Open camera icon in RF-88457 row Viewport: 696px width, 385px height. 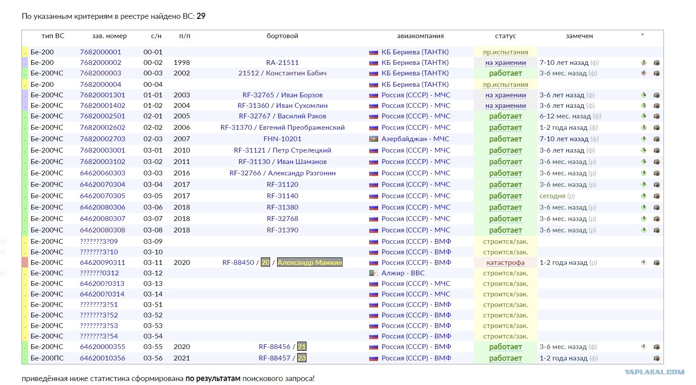click(x=656, y=358)
